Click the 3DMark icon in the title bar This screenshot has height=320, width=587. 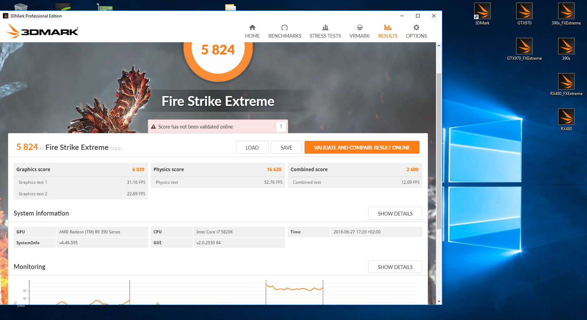(6, 16)
